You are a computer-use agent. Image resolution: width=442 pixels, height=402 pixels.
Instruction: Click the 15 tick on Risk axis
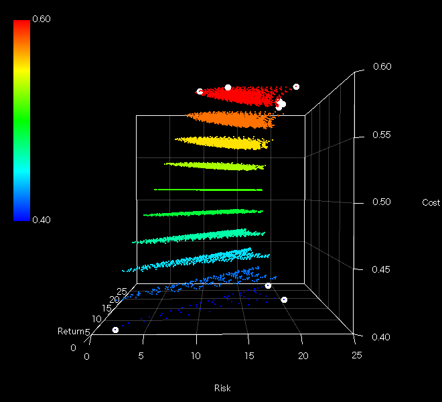coord(249,356)
